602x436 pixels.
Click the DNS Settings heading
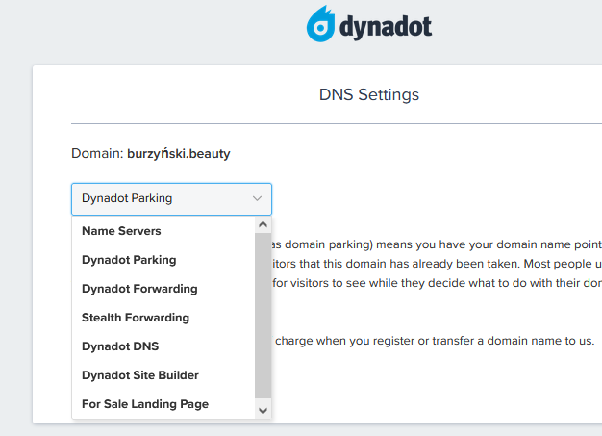(369, 95)
